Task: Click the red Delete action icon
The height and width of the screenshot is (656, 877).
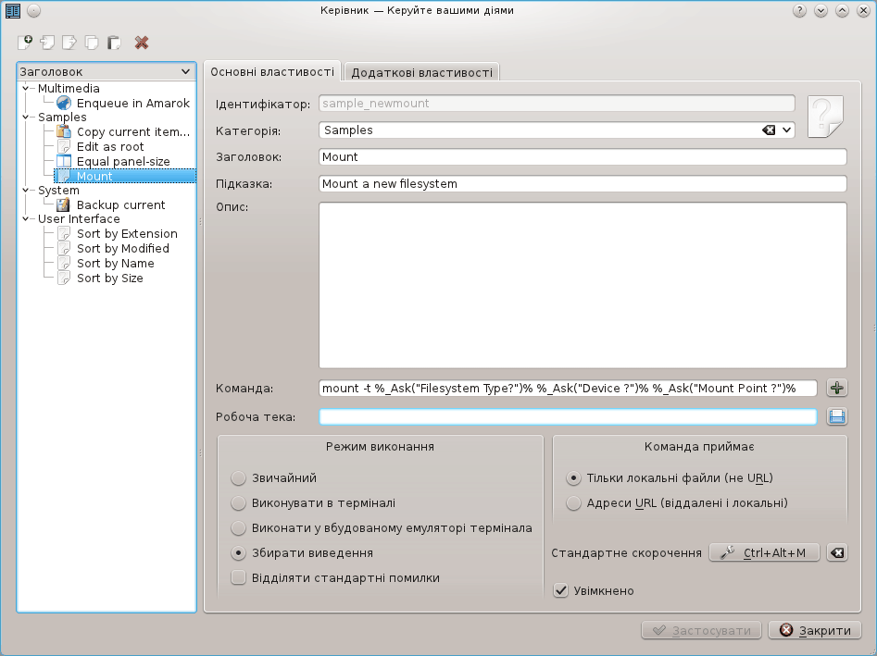Action: point(142,42)
